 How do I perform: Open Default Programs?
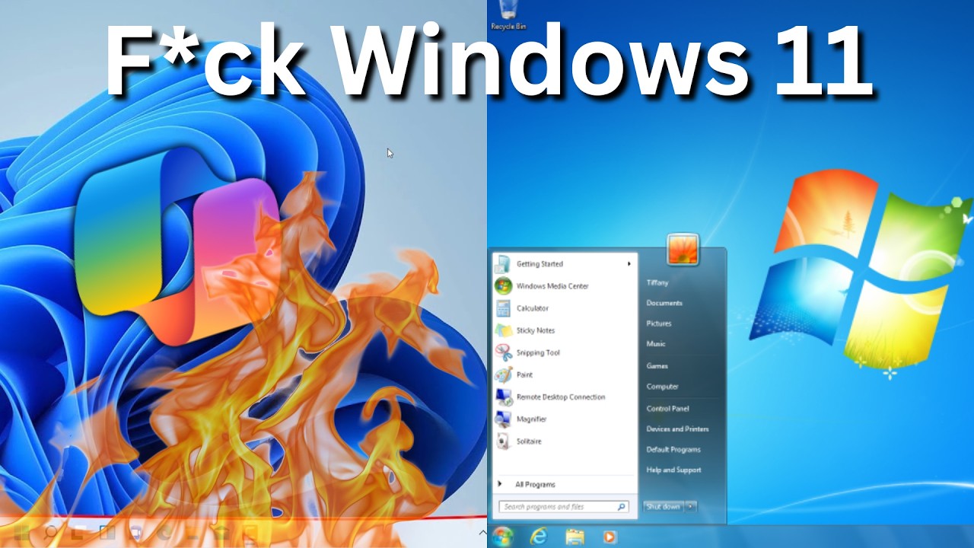point(673,450)
